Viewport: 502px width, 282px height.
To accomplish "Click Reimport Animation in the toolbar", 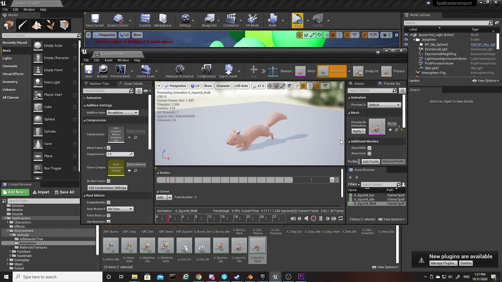I will (180, 72).
